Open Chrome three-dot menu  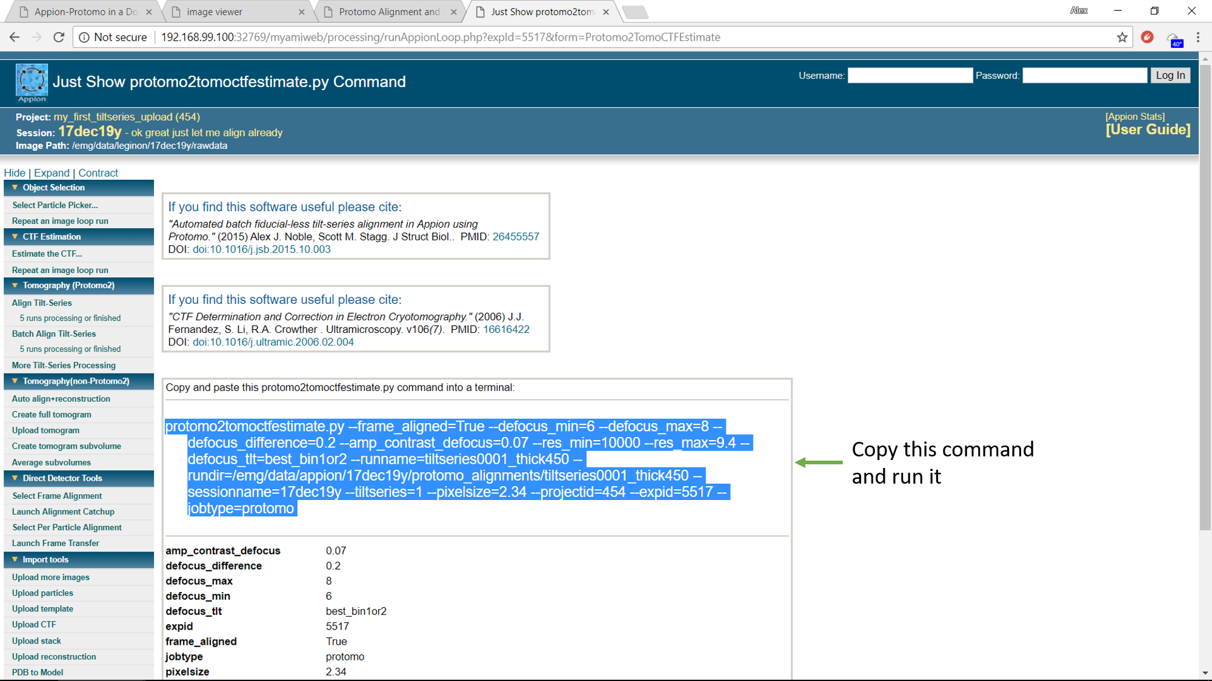pos(1198,37)
